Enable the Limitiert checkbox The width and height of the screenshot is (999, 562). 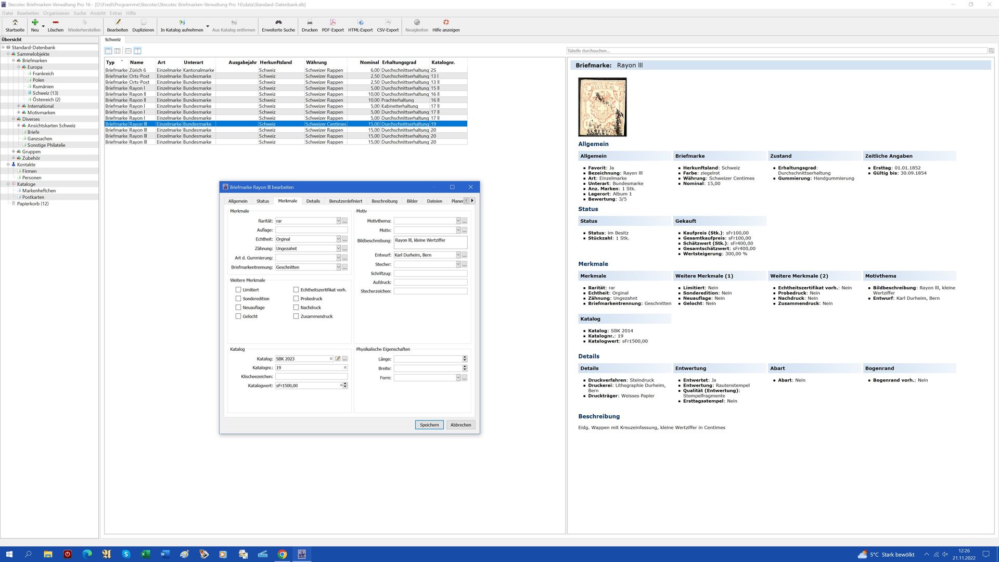coord(238,290)
